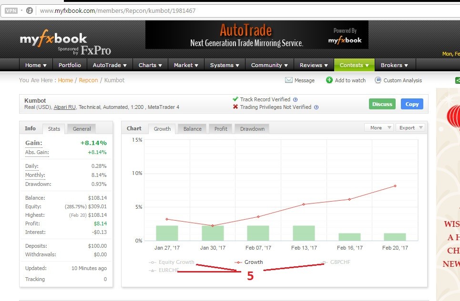Click help icon beside Track Record Verified

(296, 99)
